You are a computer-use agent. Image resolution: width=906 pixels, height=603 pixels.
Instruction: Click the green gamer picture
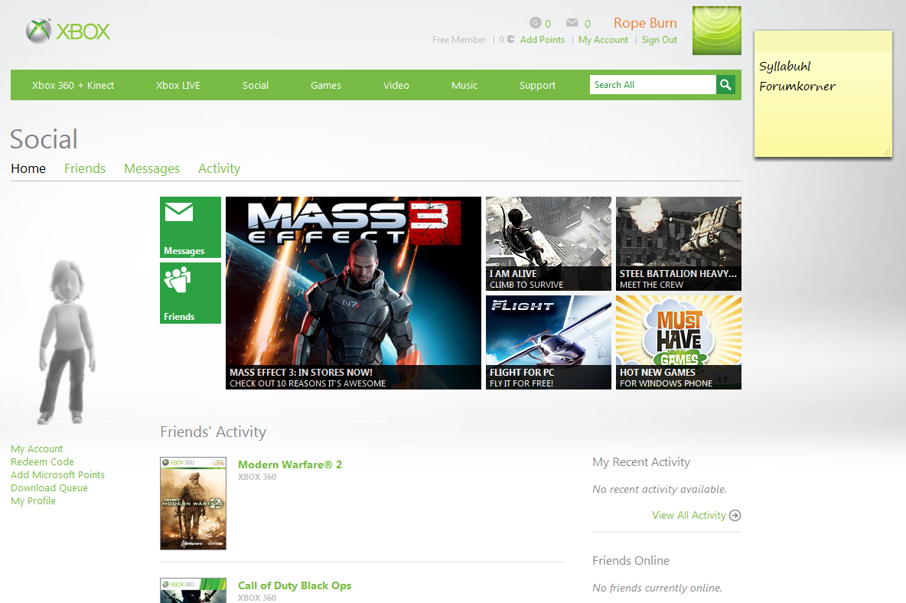(716, 31)
